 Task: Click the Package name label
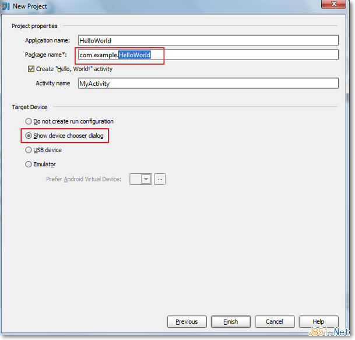point(46,55)
